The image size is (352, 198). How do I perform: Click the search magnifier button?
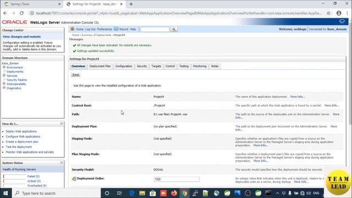click(x=174, y=29)
